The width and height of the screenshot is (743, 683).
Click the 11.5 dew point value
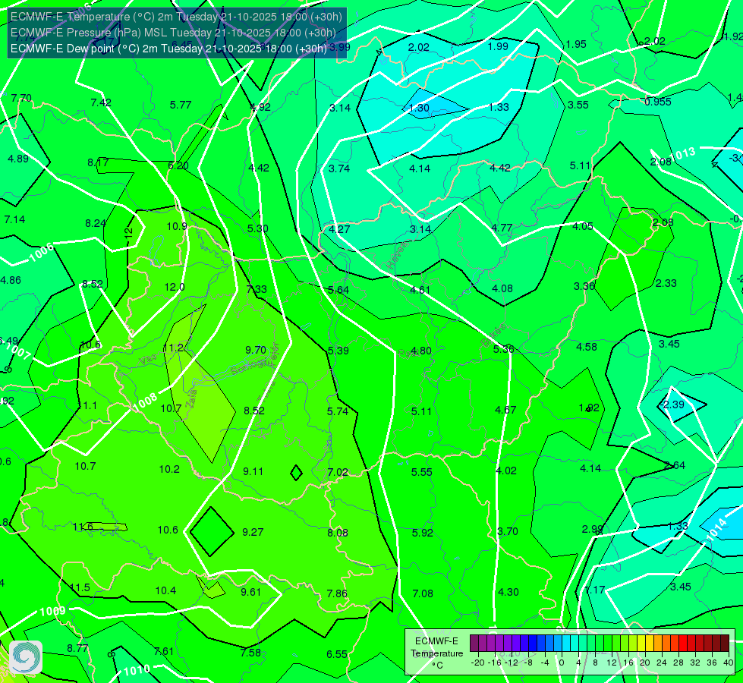tap(80, 587)
